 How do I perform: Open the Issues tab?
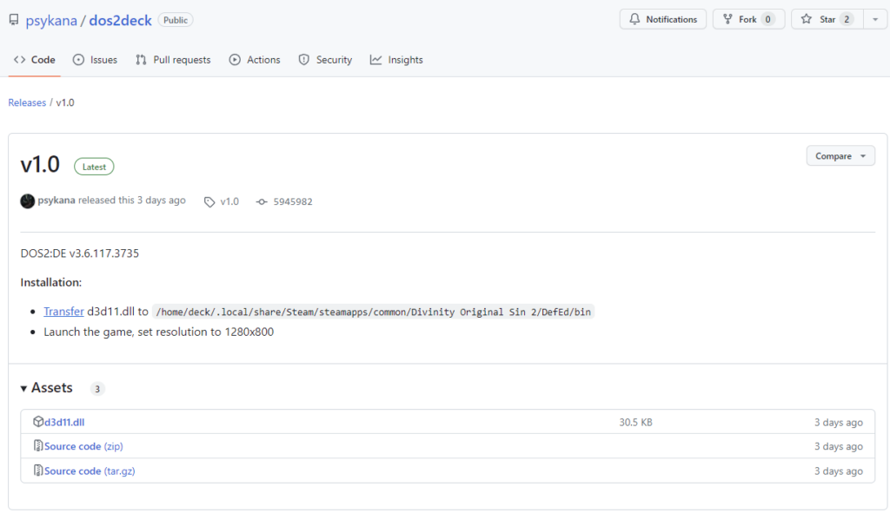click(x=95, y=60)
